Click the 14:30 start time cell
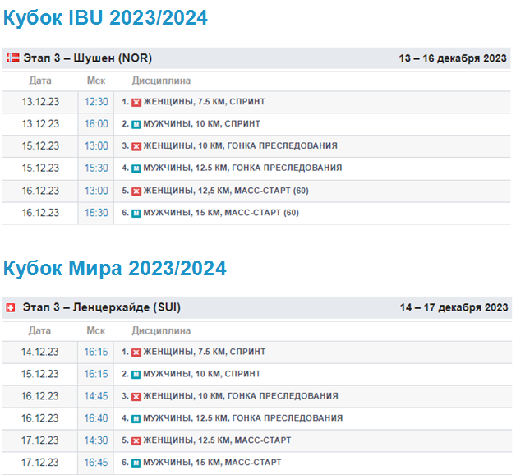Image resolution: width=516 pixels, height=475 pixels. (x=96, y=440)
